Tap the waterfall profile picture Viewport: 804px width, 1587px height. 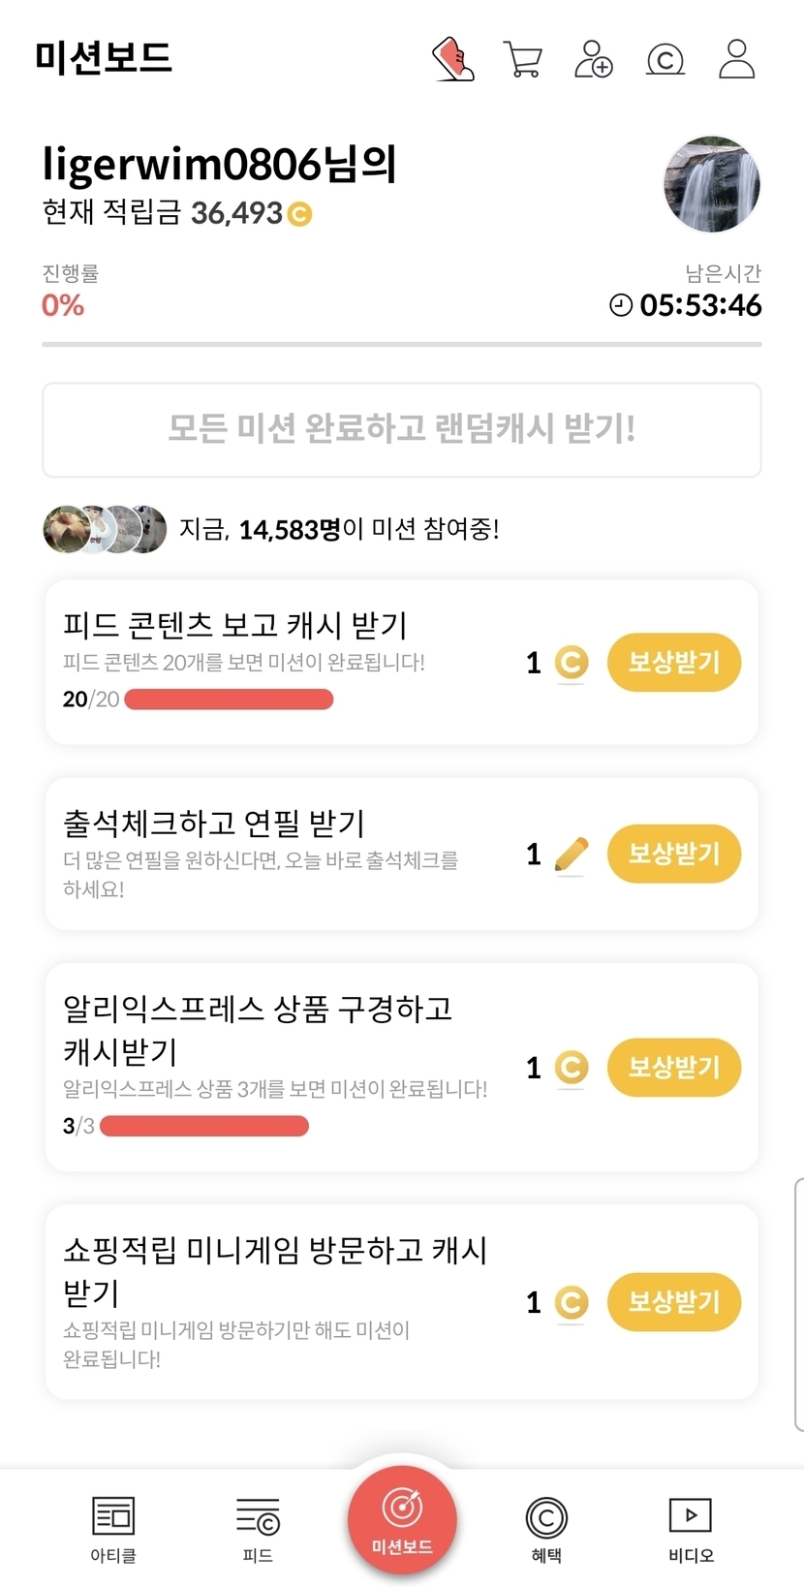[711, 185]
